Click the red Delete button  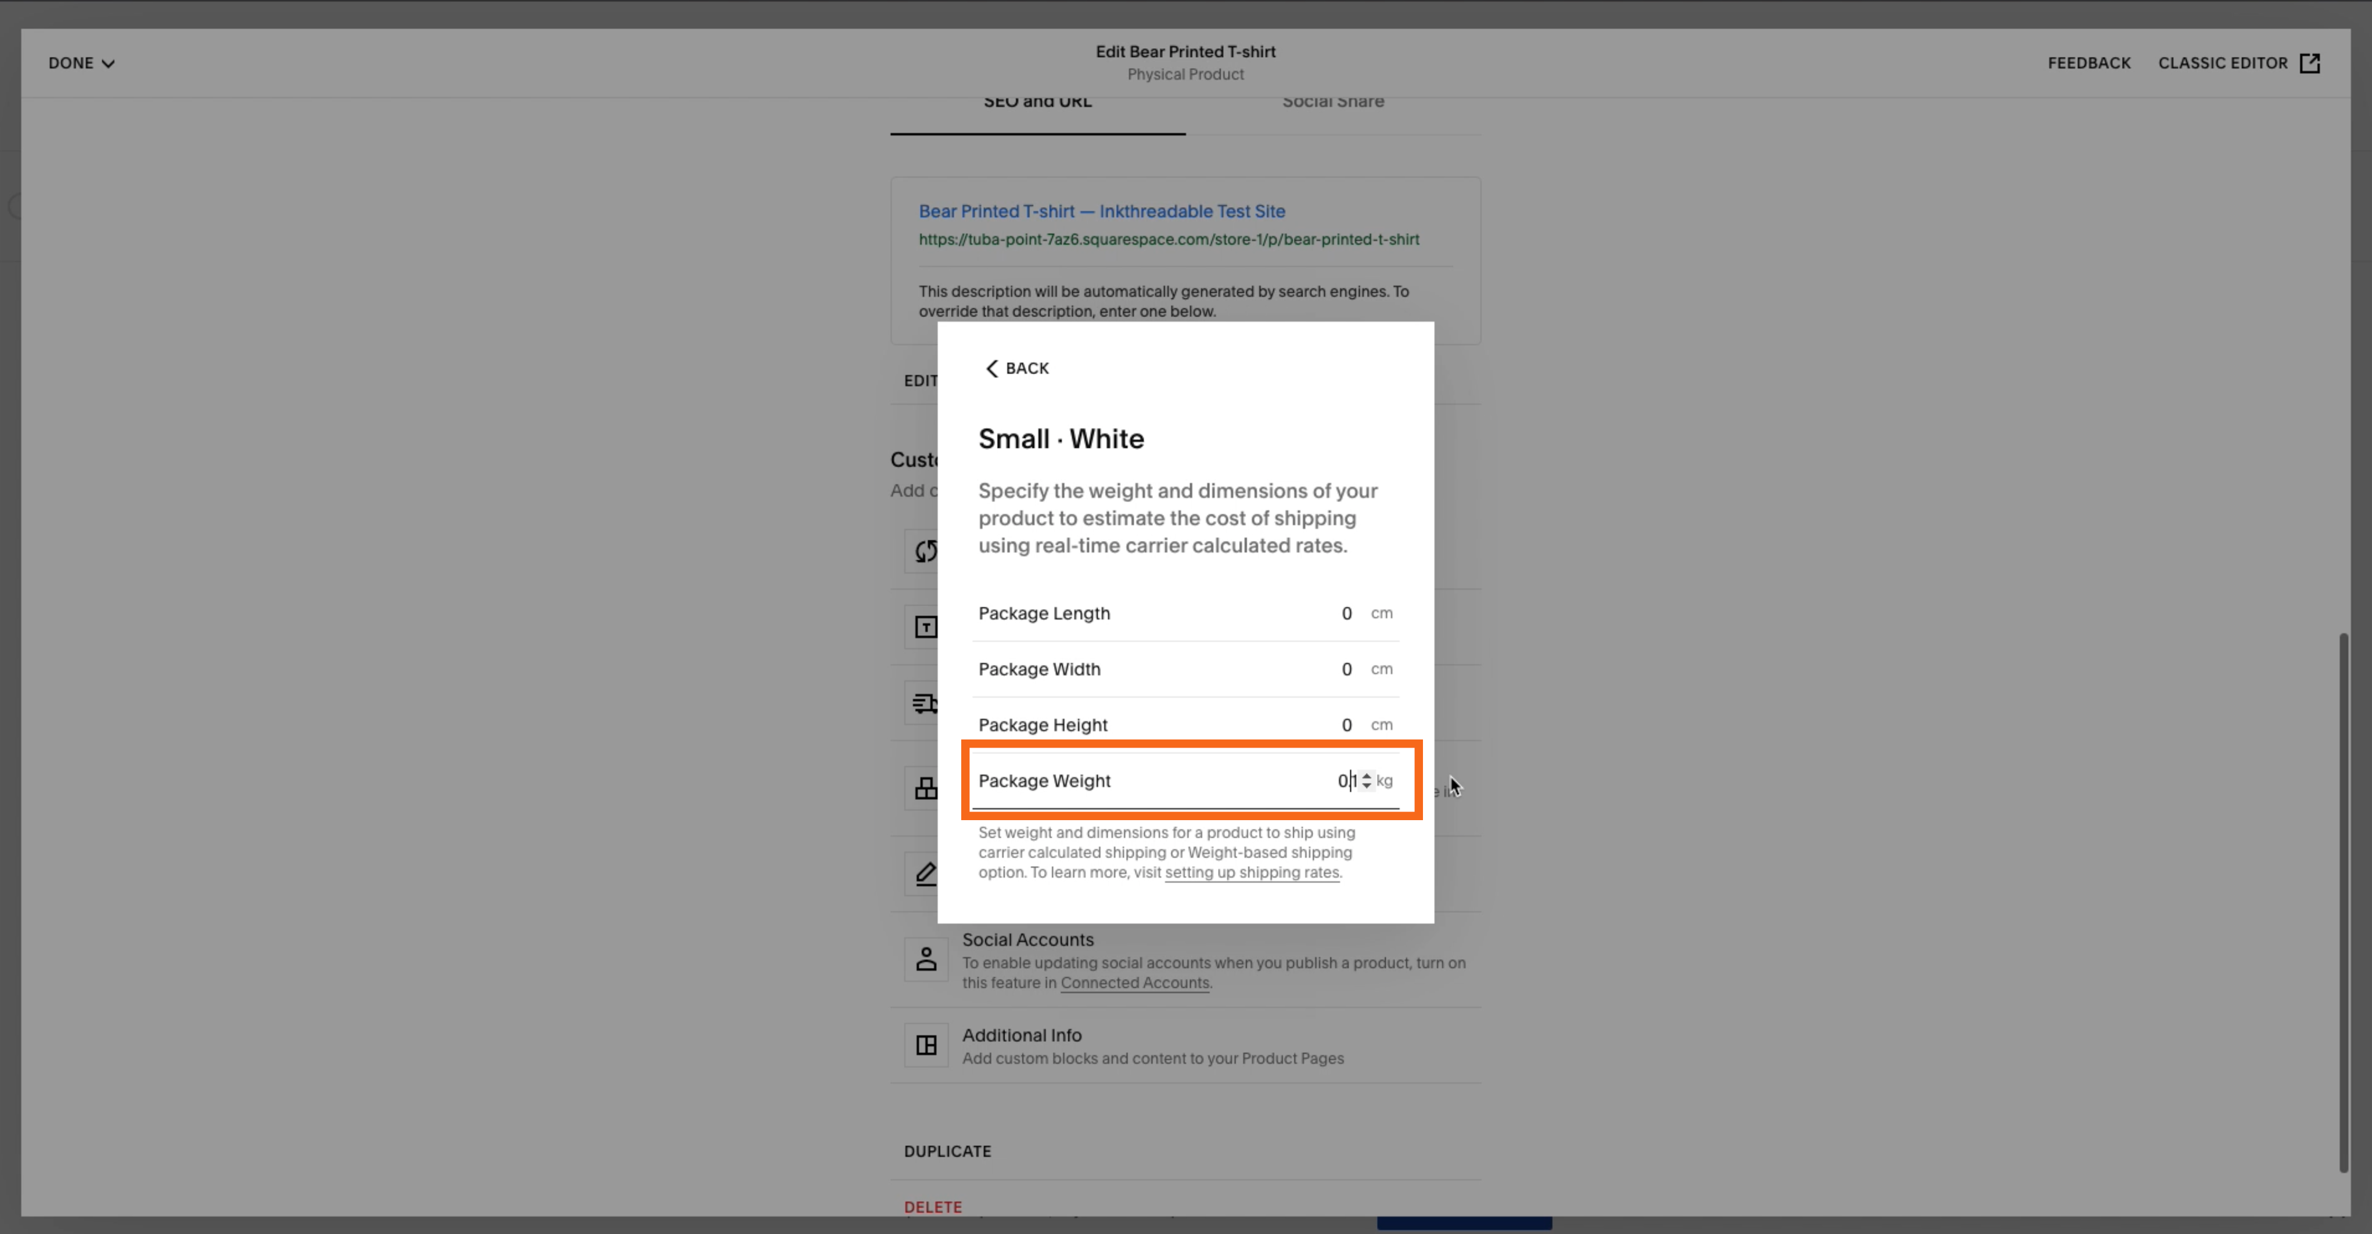(x=932, y=1206)
